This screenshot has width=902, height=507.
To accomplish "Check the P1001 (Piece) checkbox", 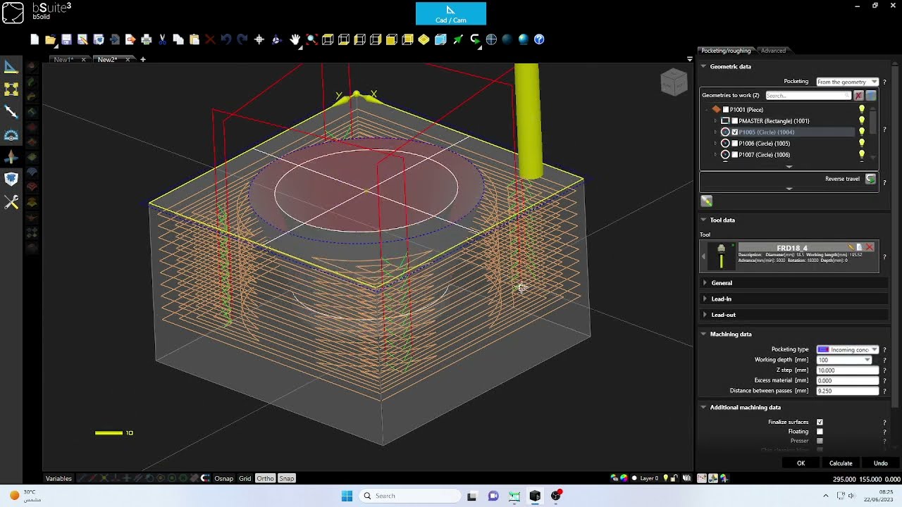I will click(x=726, y=109).
